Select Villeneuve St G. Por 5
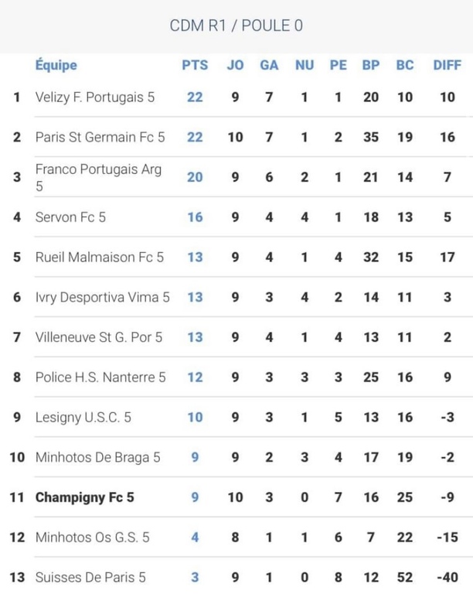Image resolution: width=473 pixels, height=594 pixels. coord(99,337)
